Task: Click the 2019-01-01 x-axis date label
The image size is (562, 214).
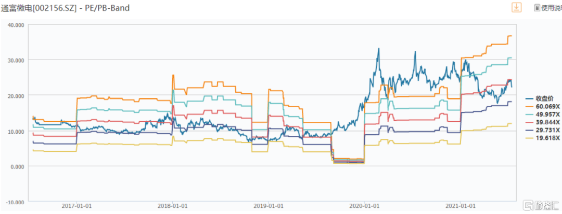Action: [x=268, y=206]
